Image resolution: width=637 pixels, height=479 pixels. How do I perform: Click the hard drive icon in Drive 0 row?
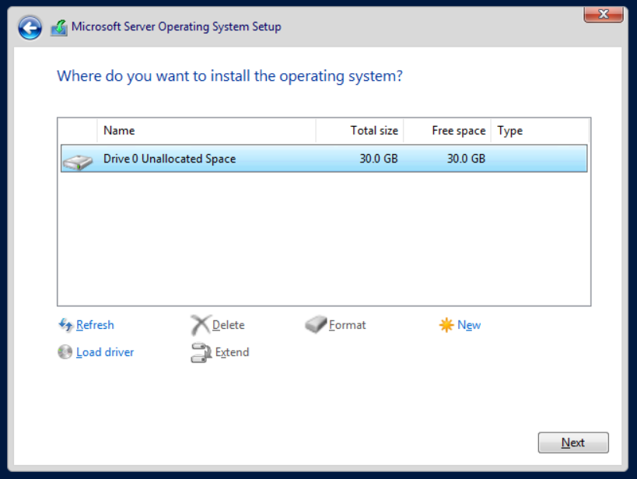pos(78,161)
